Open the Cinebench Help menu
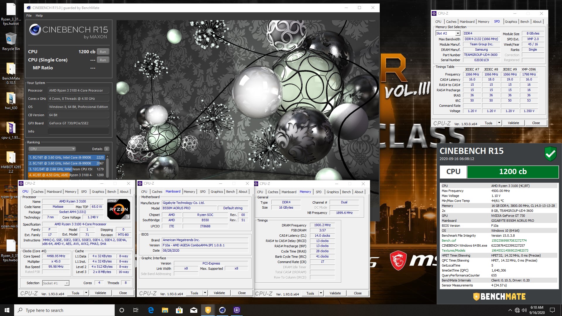Image resolution: width=562 pixels, height=316 pixels. point(39,16)
